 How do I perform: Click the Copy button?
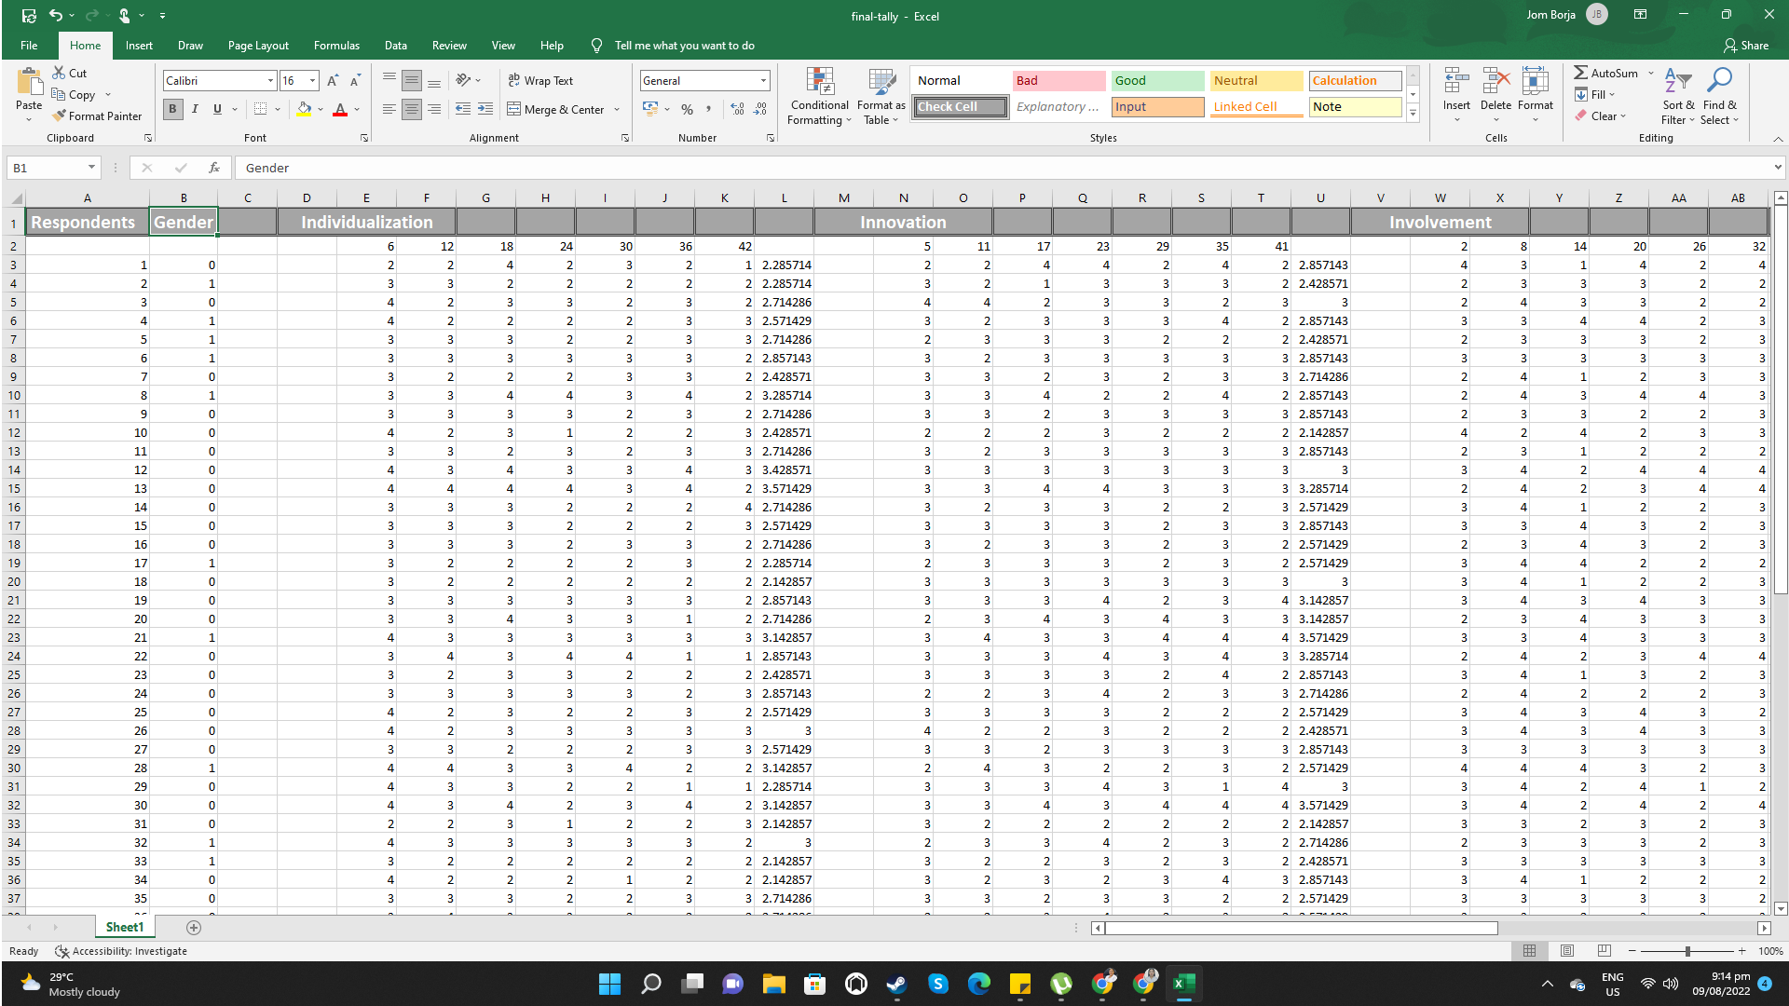(74, 95)
